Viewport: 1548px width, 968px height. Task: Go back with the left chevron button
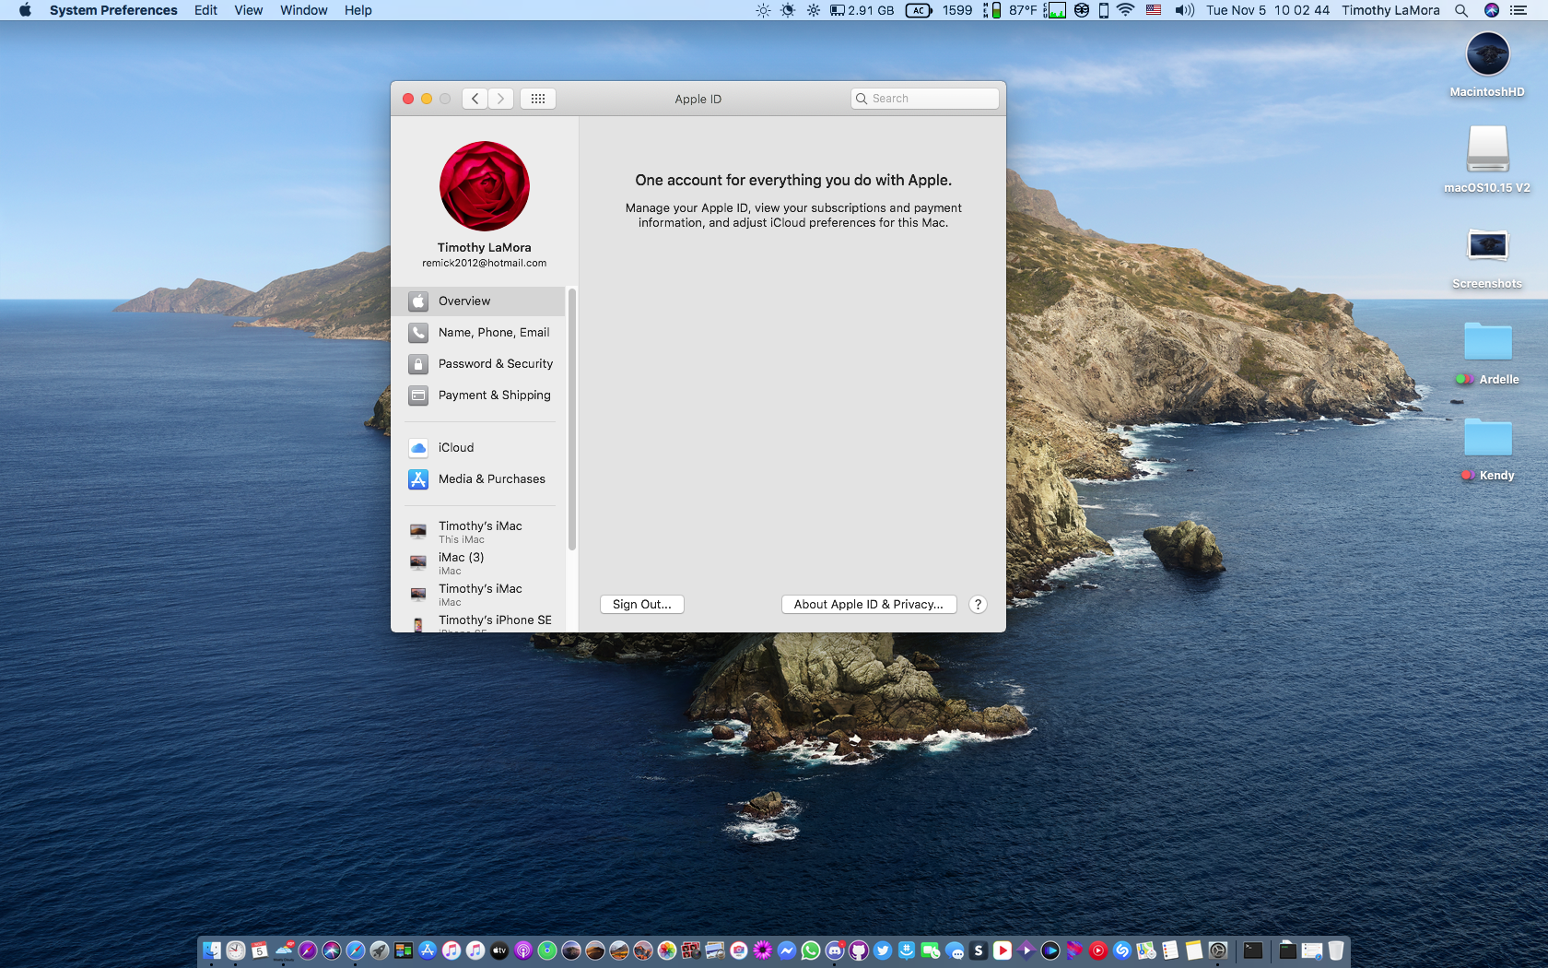475,99
